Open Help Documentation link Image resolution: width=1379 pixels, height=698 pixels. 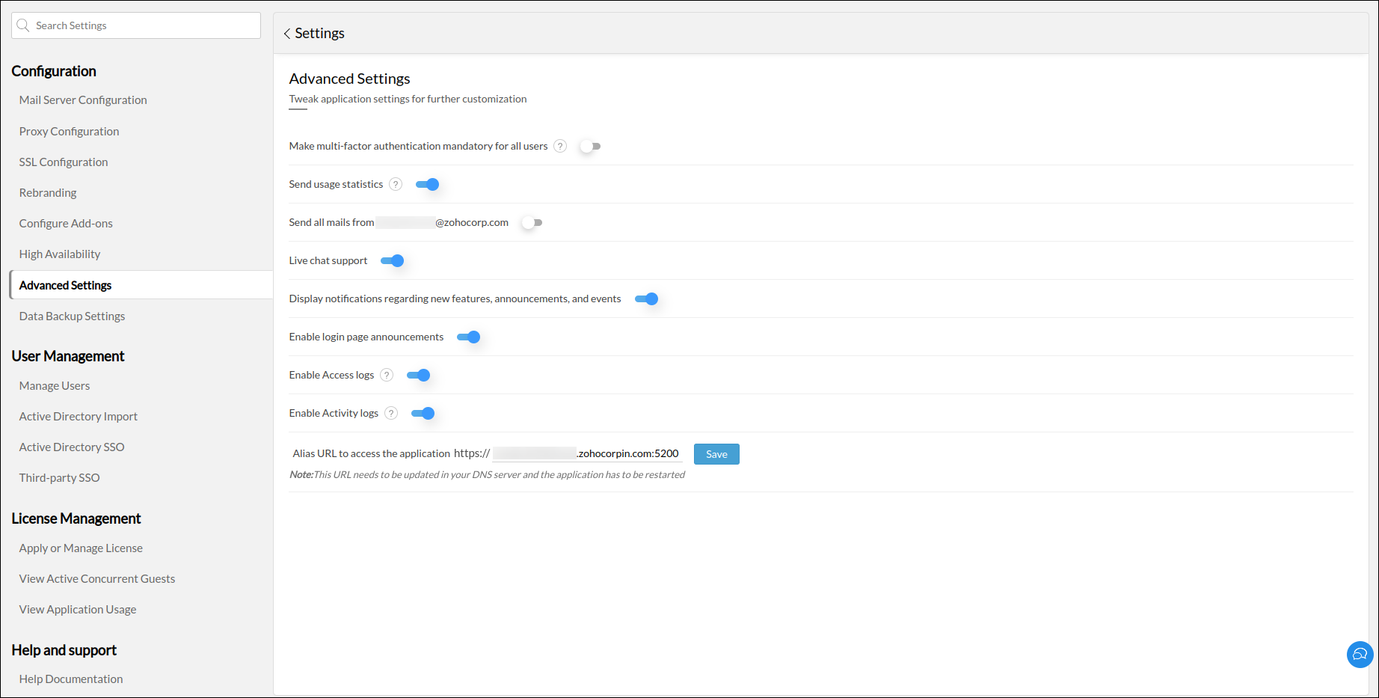71,679
